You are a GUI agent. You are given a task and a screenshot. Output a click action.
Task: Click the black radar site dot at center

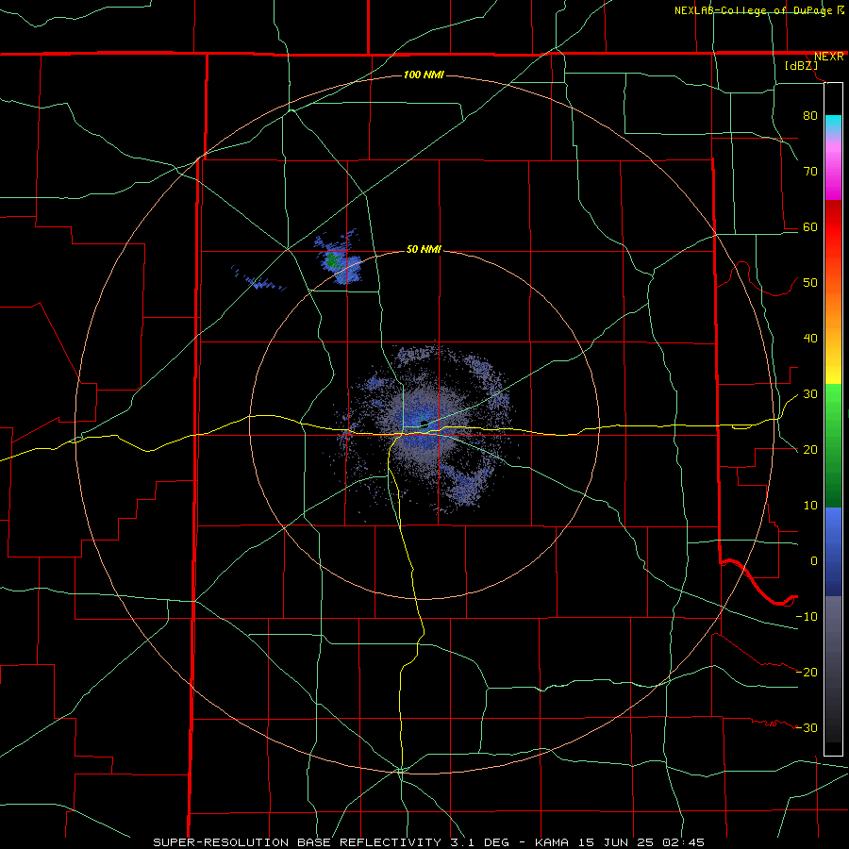(x=424, y=424)
